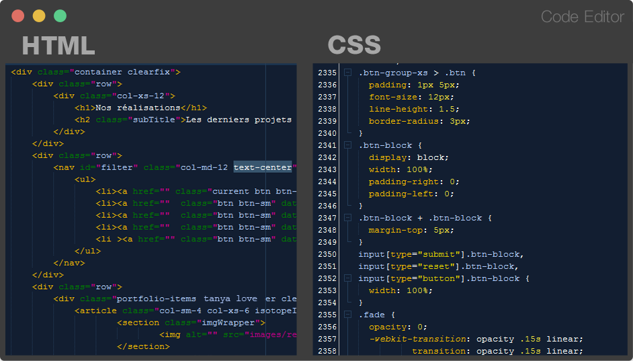This screenshot has height=361, width=633.
Task: Click line number 2335
Action: pyautogui.click(x=327, y=73)
